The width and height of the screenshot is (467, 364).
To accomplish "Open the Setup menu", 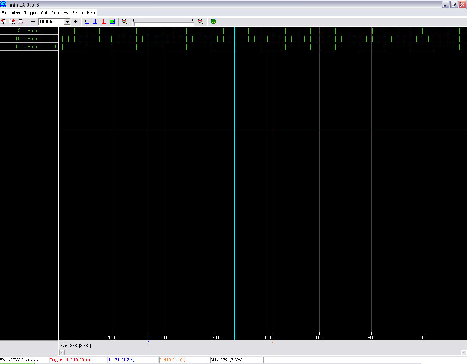I will click(77, 13).
